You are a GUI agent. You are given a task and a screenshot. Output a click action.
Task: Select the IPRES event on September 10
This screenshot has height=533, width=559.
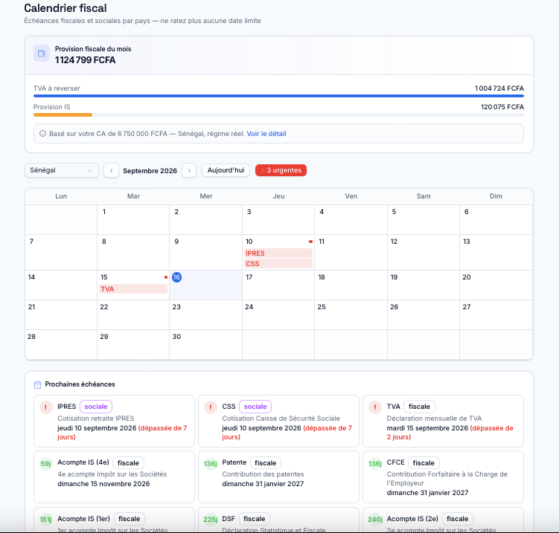pos(278,253)
